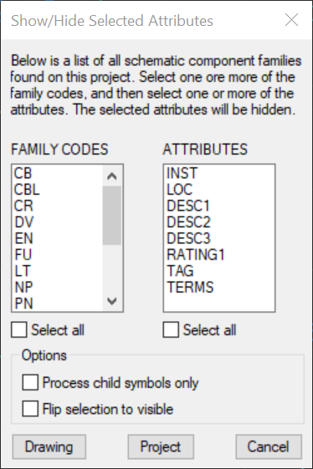Viewport: 313px width, 469px height.
Task: Click scroll up arrow in family codes list
Action: 112,176
